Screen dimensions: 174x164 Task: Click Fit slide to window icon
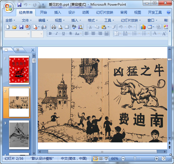pos(163,159)
